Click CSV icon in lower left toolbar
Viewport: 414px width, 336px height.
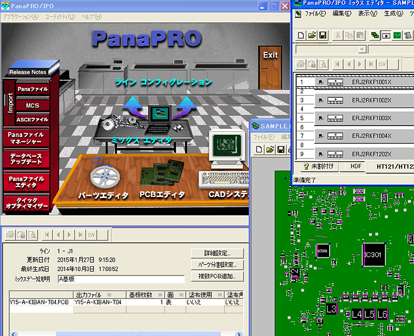click(92, 235)
